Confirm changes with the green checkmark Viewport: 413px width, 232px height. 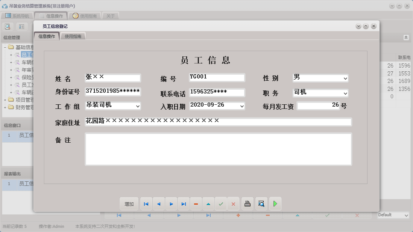pos(221,203)
